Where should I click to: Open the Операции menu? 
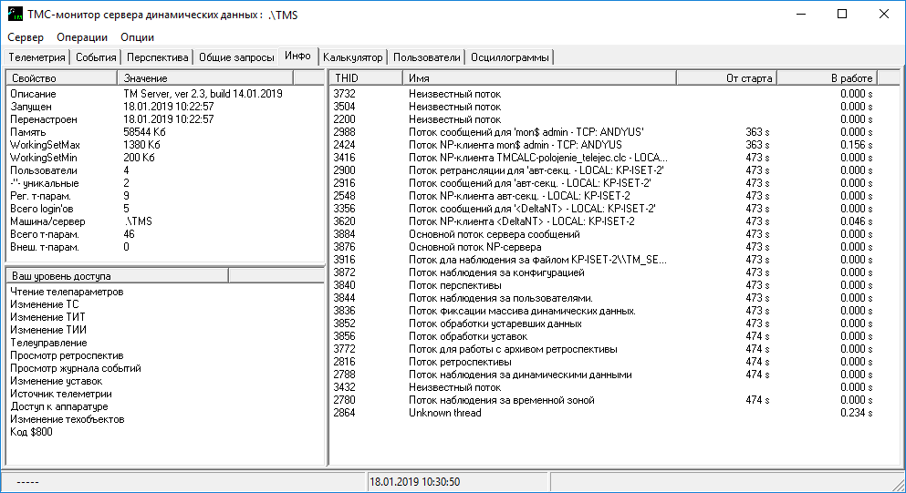(x=82, y=37)
